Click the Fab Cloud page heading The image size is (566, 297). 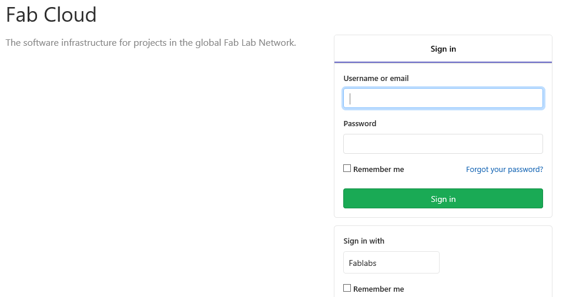[x=51, y=14]
